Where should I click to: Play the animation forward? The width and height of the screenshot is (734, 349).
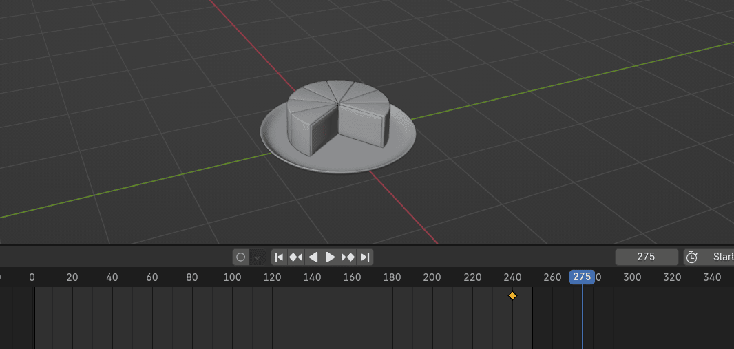pyautogui.click(x=331, y=257)
